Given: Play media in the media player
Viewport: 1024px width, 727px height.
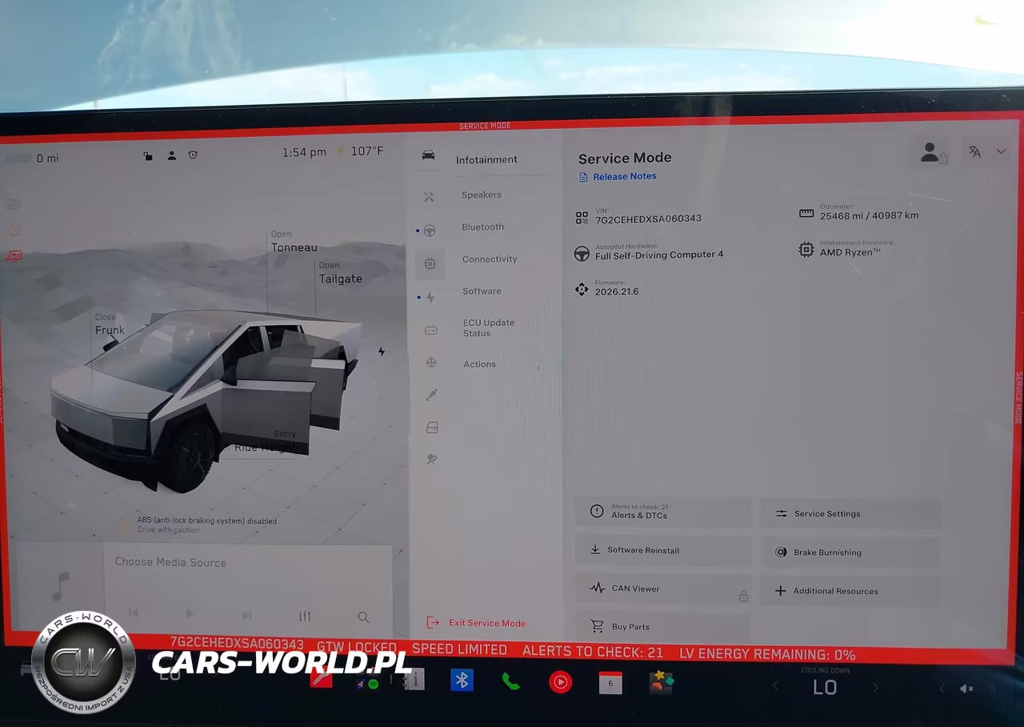Looking at the screenshot, I should [190, 614].
